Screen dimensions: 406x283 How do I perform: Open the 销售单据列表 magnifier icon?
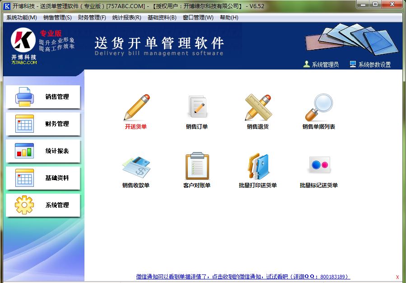[319, 107]
